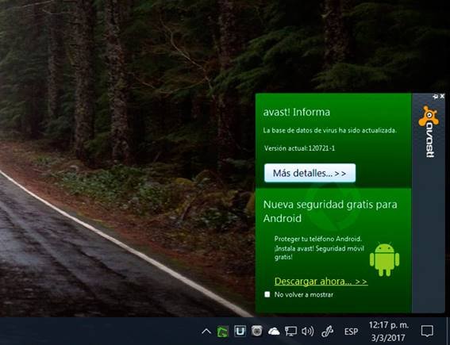Click the 'U' tray icon
The image size is (450, 345).
coord(240,332)
